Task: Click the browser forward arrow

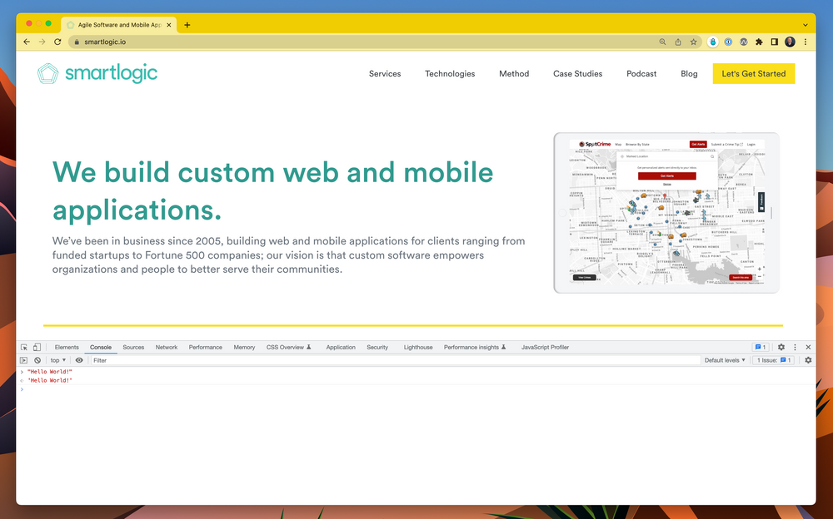Action: click(x=42, y=42)
